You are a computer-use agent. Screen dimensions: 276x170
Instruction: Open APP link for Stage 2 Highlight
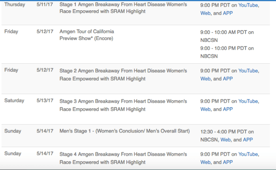click(228, 79)
